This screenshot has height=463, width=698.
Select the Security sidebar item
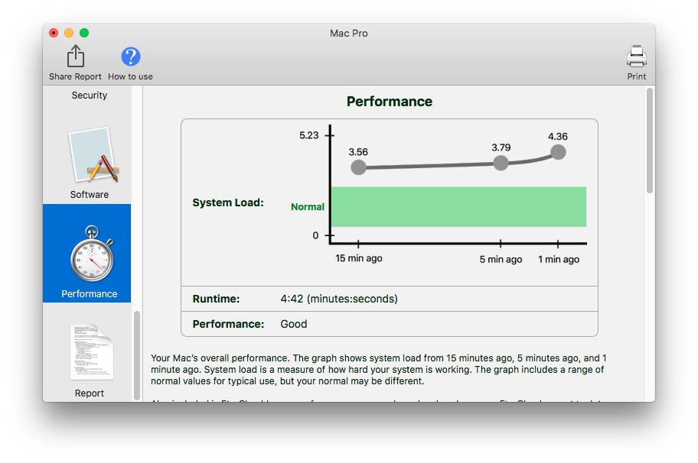pyautogui.click(x=90, y=95)
